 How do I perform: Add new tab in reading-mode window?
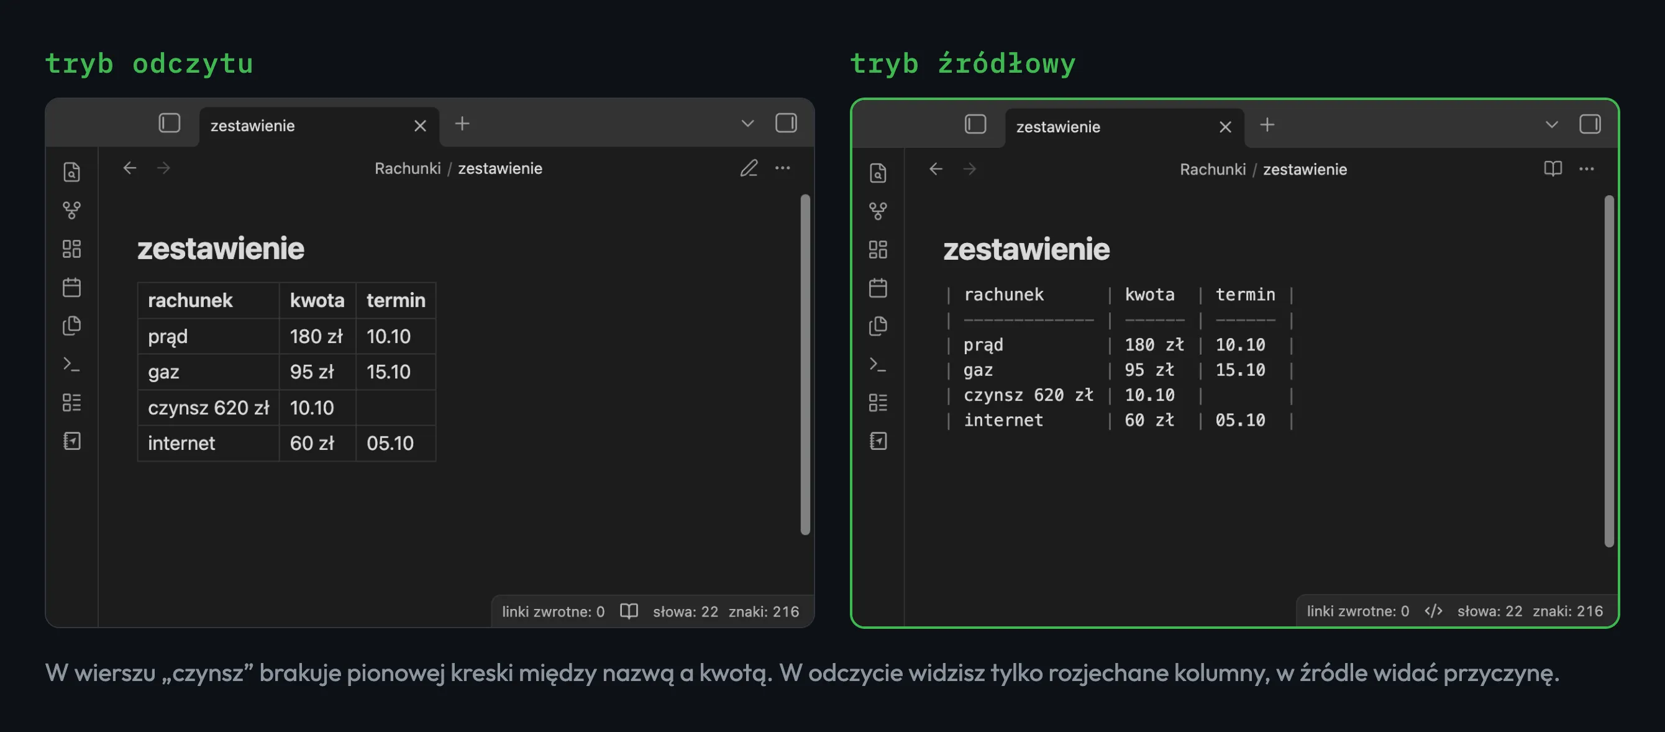pyautogui.click(x=462, y=123)
